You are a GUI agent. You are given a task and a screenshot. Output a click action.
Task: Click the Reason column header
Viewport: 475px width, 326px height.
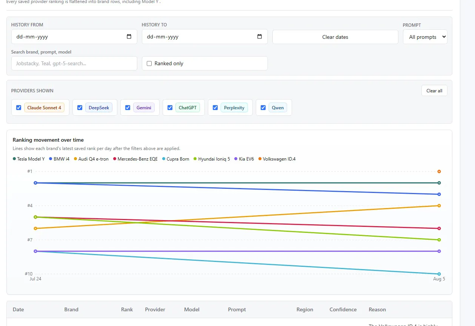point(377,309)
